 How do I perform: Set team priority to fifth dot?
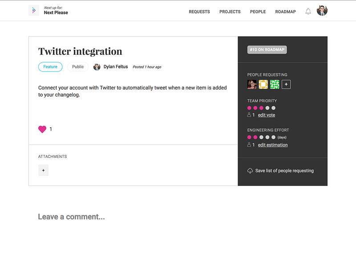coord(273,108)
